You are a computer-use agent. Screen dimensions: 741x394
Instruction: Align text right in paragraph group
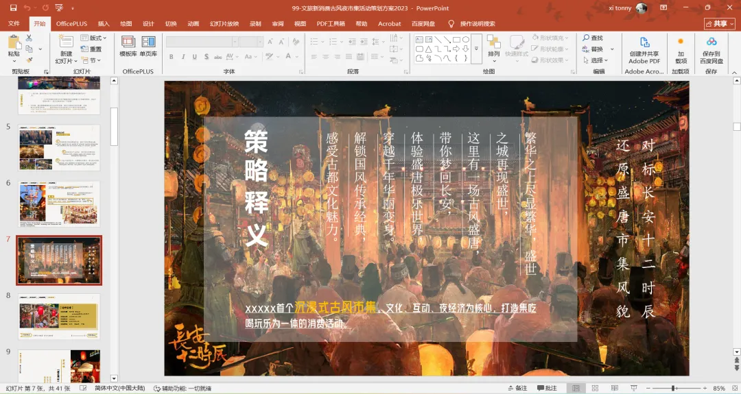click(x=337, y=57)
